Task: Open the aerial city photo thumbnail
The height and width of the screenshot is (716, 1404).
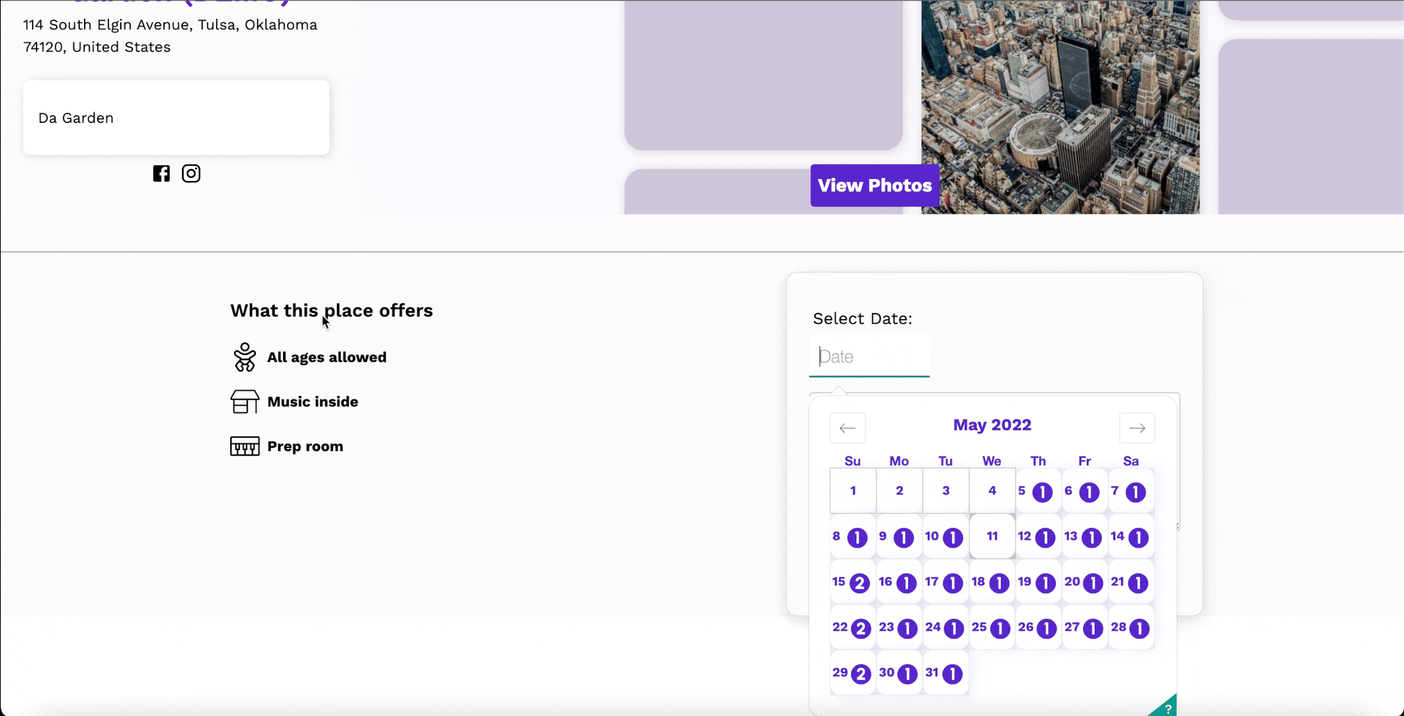Action: coord(1060,107)
